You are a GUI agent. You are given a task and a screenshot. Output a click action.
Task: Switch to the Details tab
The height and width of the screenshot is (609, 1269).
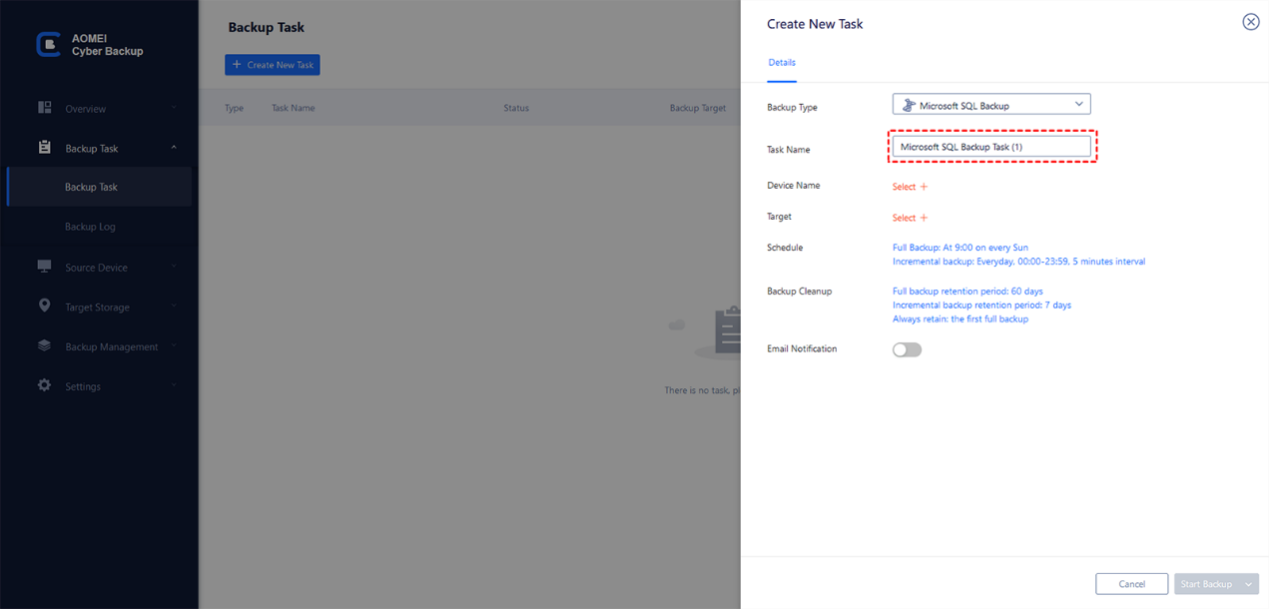782,63
